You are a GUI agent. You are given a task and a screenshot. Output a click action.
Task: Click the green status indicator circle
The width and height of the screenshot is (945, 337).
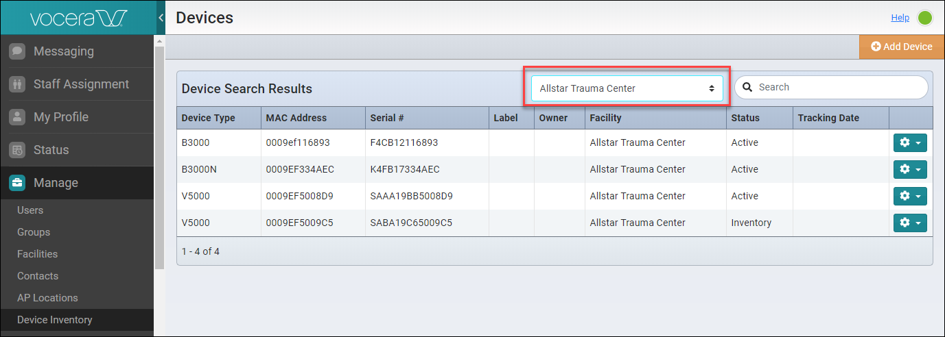click(x=925, y=18)
